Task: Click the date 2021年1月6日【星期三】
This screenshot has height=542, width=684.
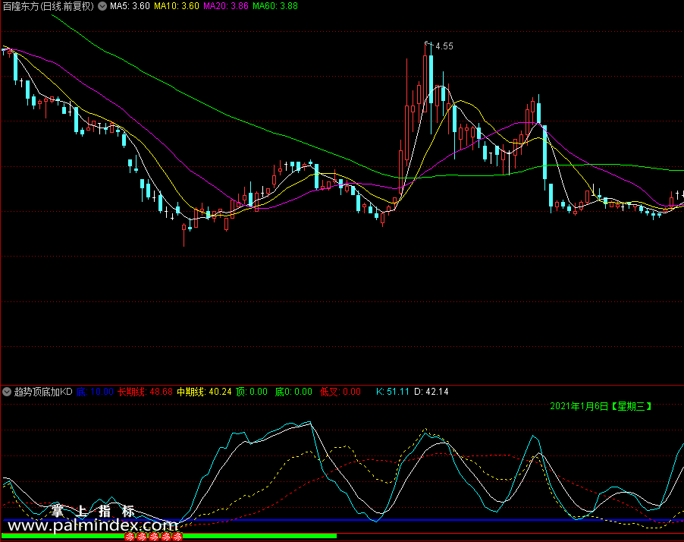Action: (x=601, y=407)
